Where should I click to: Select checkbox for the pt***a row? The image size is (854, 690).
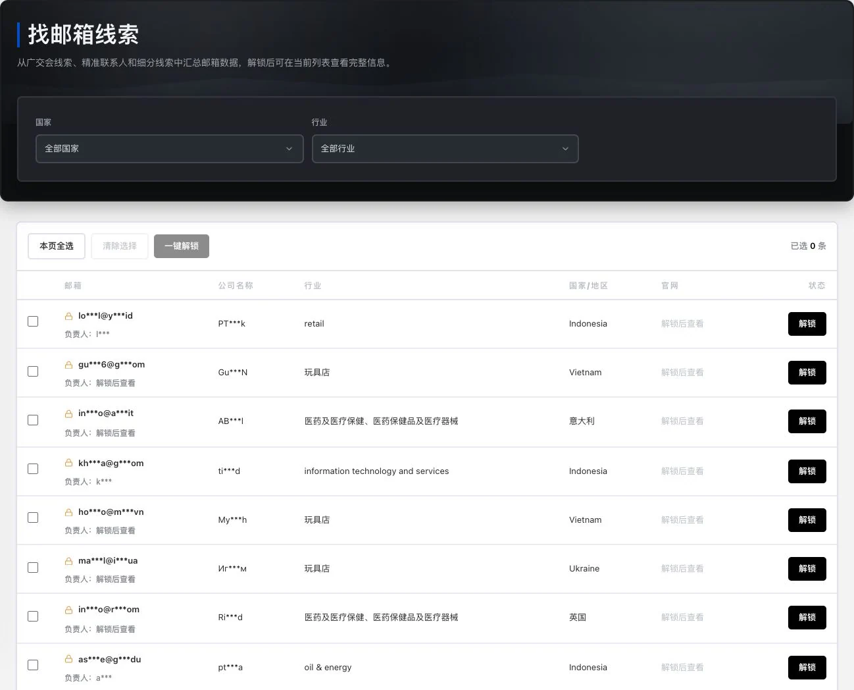(x=33, y=665)
